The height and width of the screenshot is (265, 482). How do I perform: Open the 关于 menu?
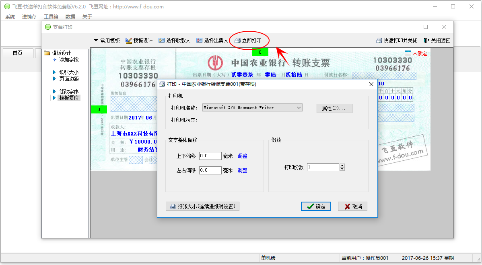coord(87,16)
